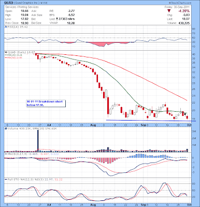This screenshot has height=207, width=200.
Task: Click the red down-triangle change indicator
Action: pyautogui.click(x=169, y=11)
